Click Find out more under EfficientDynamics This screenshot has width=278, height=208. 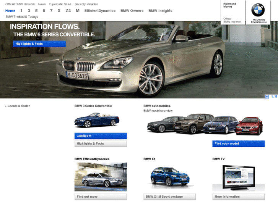point(101,197)
